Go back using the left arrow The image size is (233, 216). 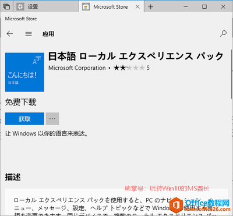[x=10, y=34]
